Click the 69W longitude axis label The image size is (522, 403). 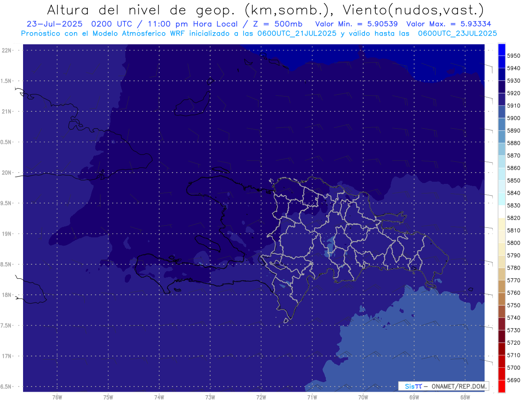[414, 397]
